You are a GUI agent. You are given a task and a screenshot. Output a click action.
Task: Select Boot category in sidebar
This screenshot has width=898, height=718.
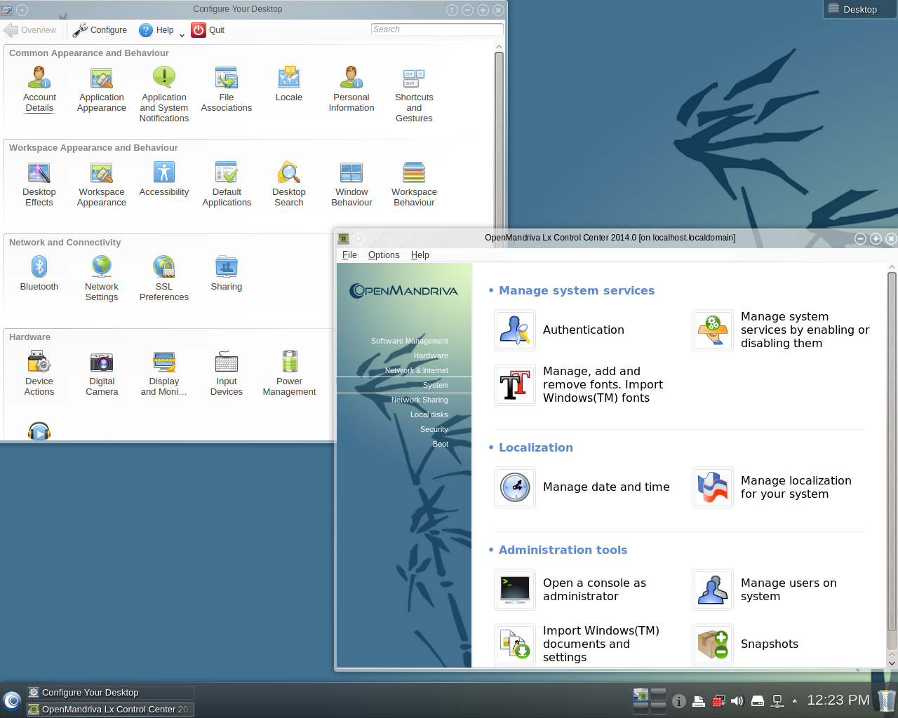(x=441, y=444)
